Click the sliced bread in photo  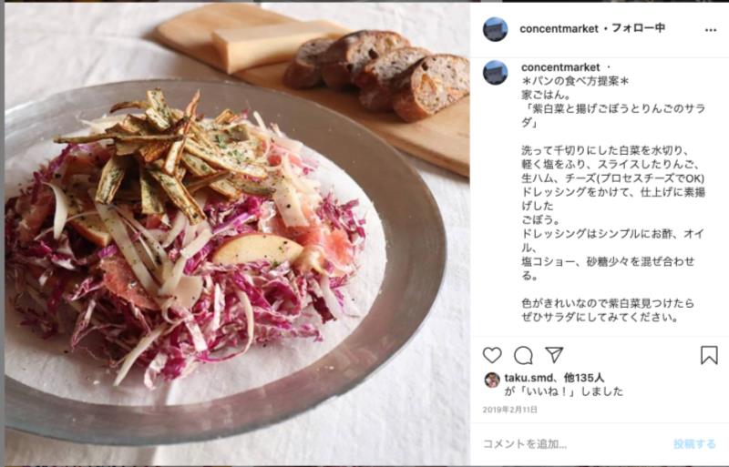click(377, 75)
